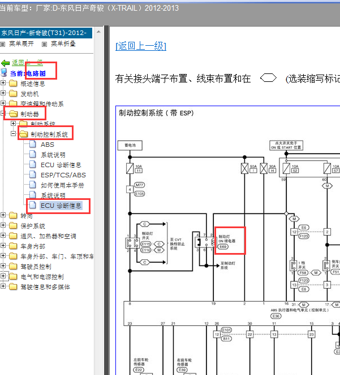Click the 制动灯 ON 继电器 E69 label
The height and width of the screenshot is (375, 340).
coord(227,241)
